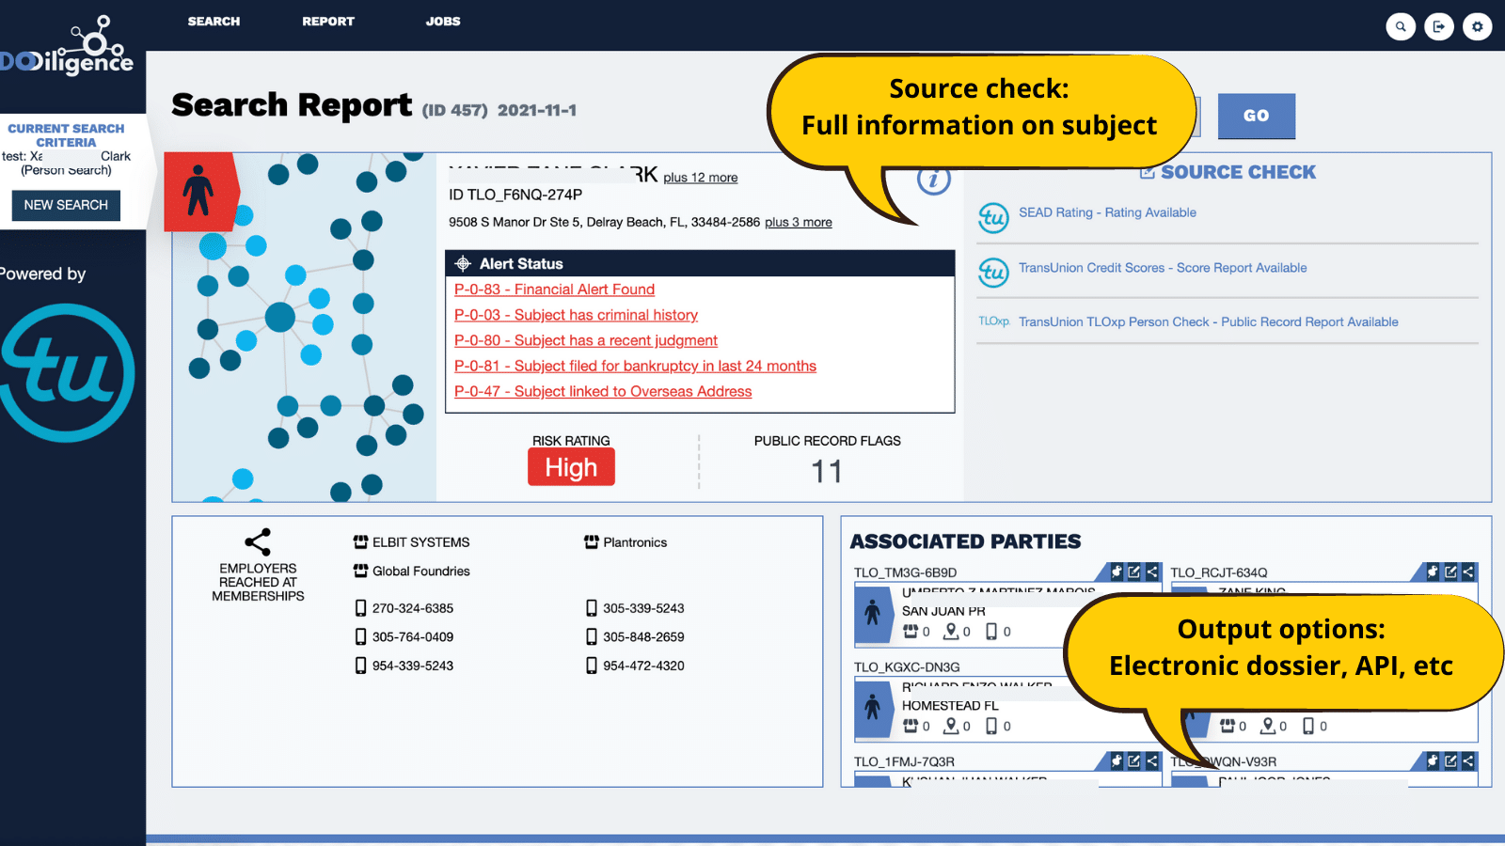
Task: Select phone number 305-764-0409
Action: click(x=412, y=636)
